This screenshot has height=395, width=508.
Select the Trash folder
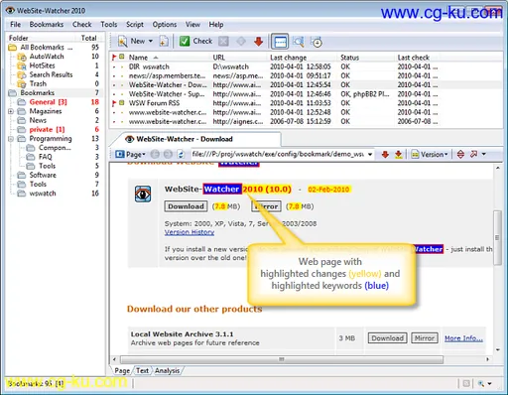pyautogui.click(x=38, y=83)
